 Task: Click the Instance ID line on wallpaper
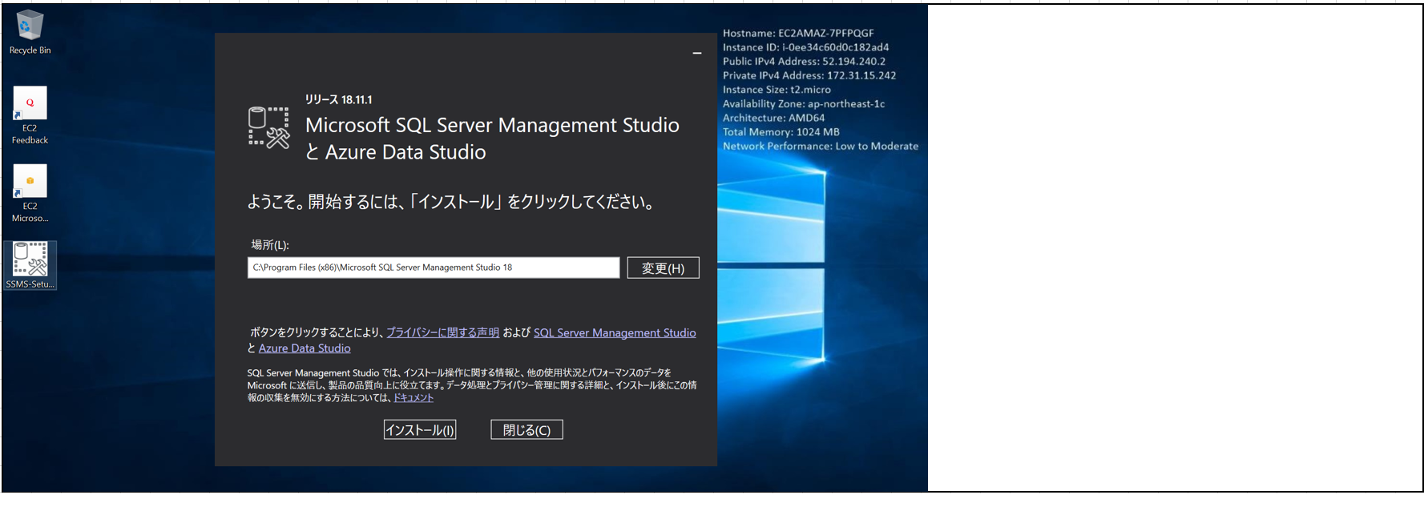805,47
